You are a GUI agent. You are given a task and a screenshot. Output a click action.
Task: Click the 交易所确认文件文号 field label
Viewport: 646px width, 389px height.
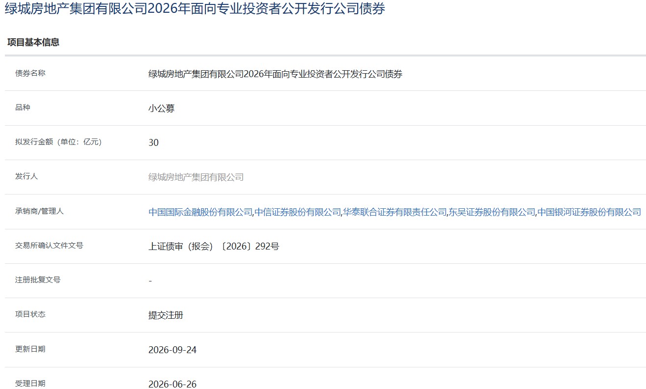(49, 245)
